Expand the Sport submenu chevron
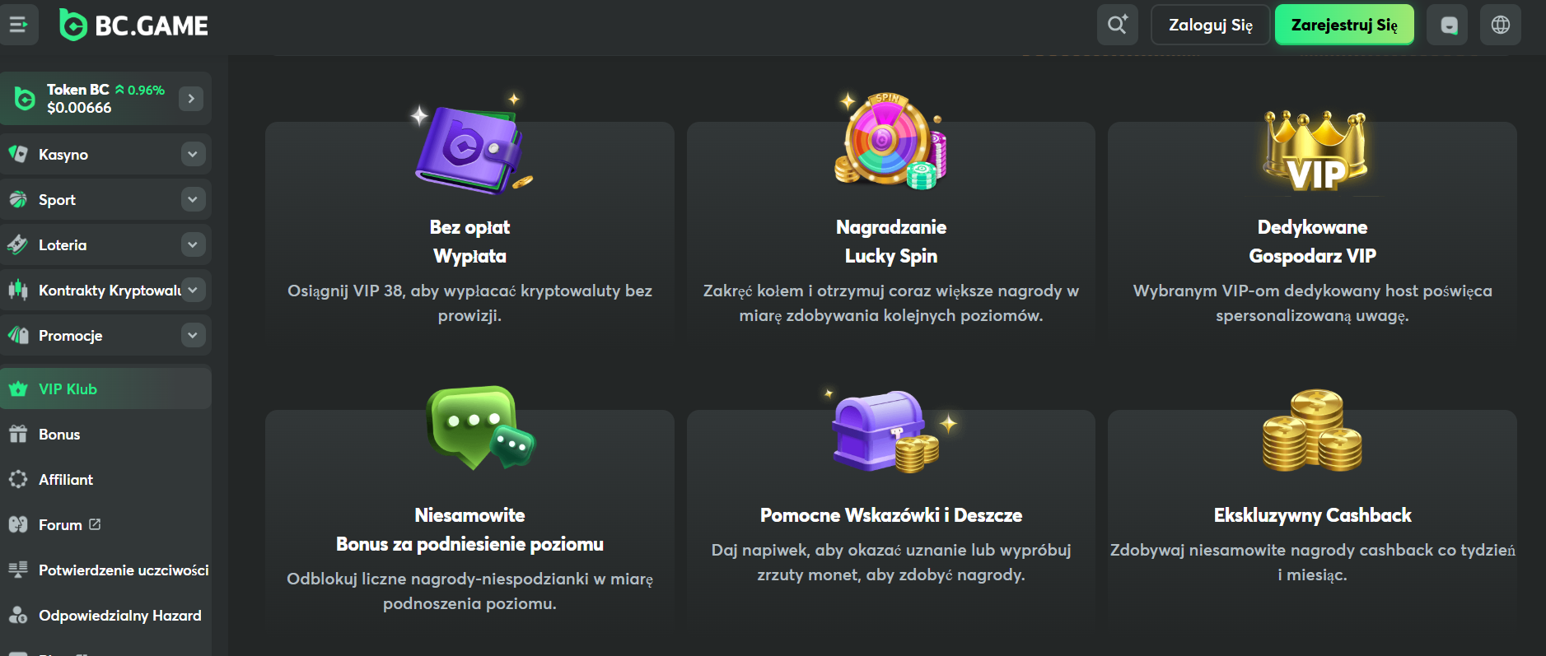Viewport: 1546px width, 656px height. tap(192, 199)
